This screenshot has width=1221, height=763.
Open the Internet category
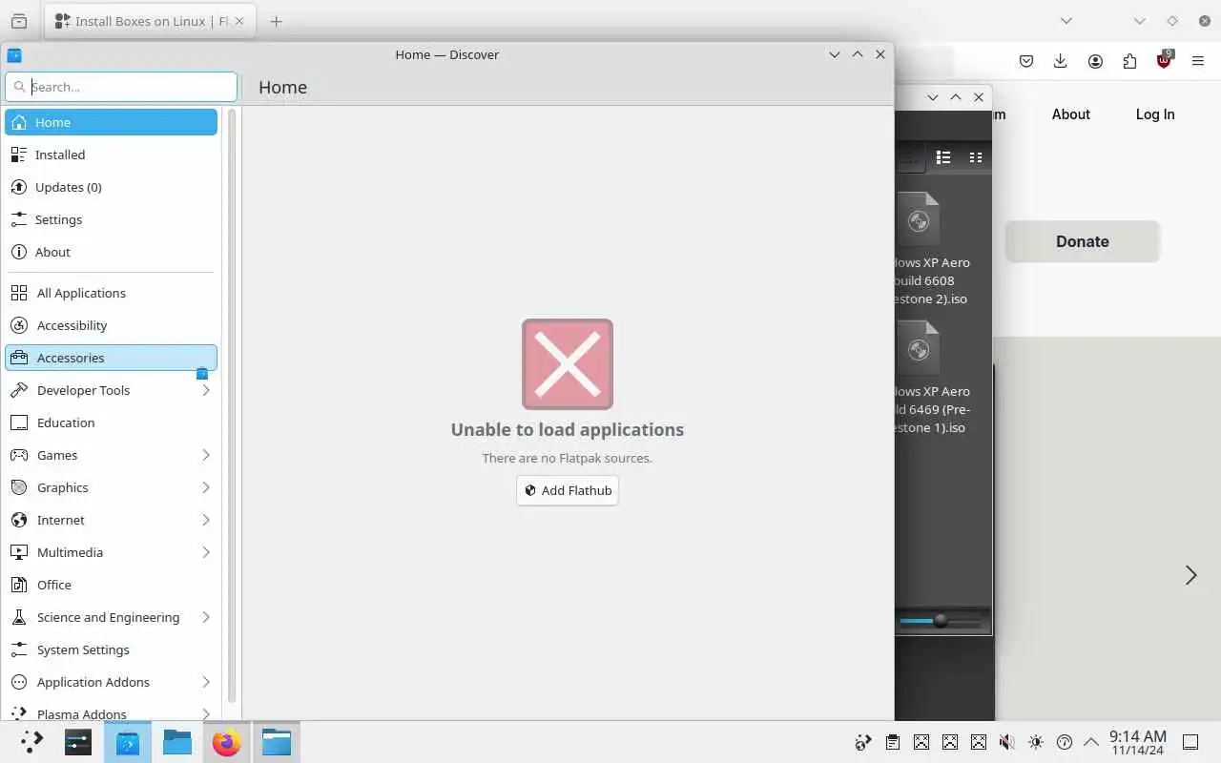(x=111, y=520)
